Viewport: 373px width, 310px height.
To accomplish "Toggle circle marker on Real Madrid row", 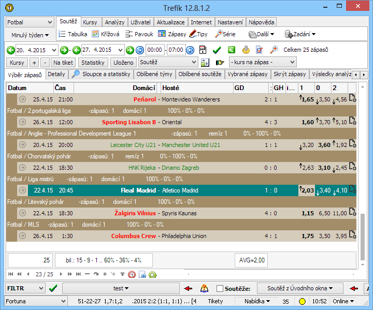I will [22, 190].
